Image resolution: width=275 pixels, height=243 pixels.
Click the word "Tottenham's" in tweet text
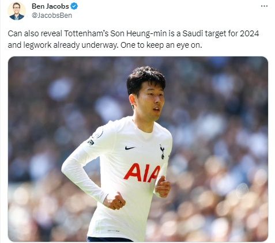pyautogui.click(x=86, y=33)
